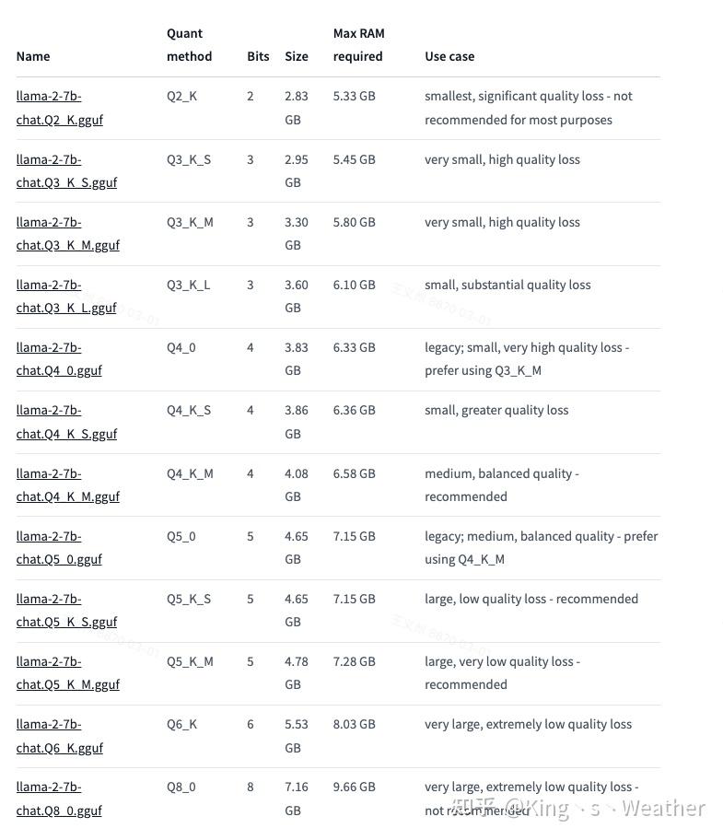723x840 pixels.
Task: Open the llama-2-7b-chat.Q4_K_S.gguf link
Action: tap(66, 422)
